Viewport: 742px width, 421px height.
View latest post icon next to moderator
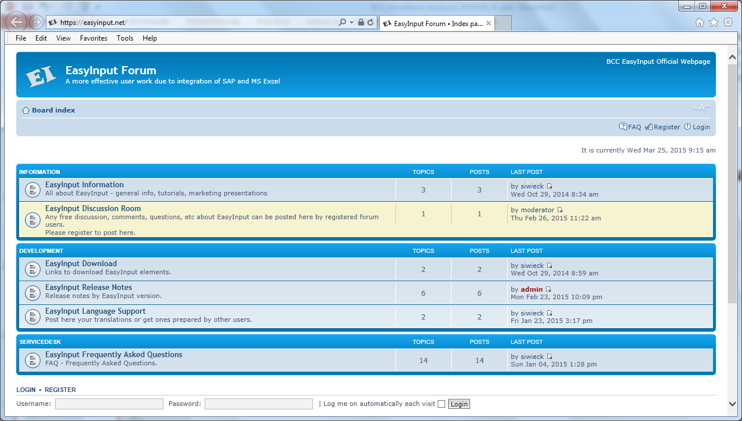coord(560,210)
